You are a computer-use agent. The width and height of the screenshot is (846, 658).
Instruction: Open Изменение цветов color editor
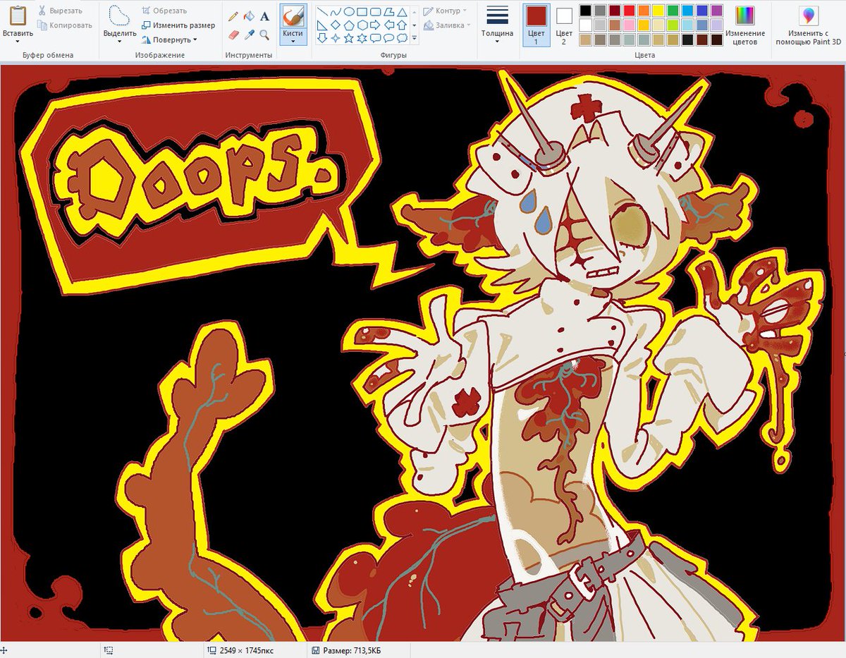click(x=744, y=26)
